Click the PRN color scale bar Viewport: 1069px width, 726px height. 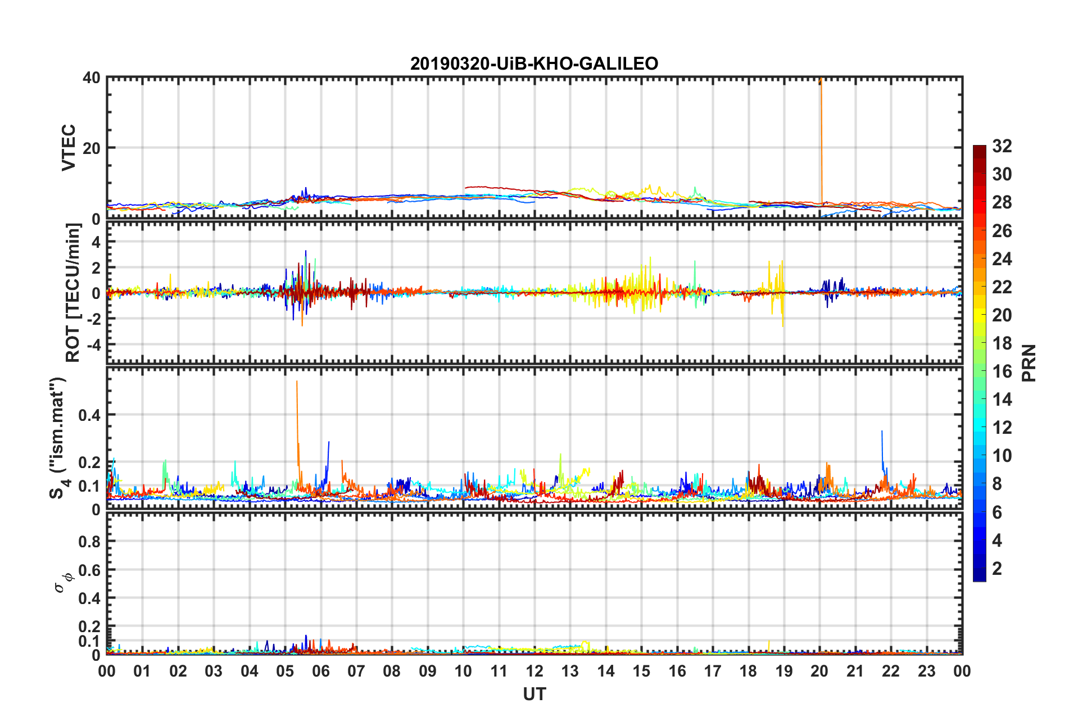pyautogui.click(x=980, y=364)
